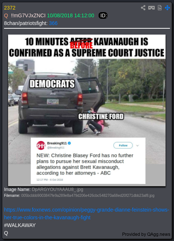Click the Provided by QAgg.news credit
Image resolution: width=174 pixels, height=241 pixels.
coord(146,234)
